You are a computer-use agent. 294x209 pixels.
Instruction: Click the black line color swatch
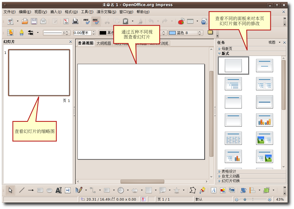click(x=103, y=33)
